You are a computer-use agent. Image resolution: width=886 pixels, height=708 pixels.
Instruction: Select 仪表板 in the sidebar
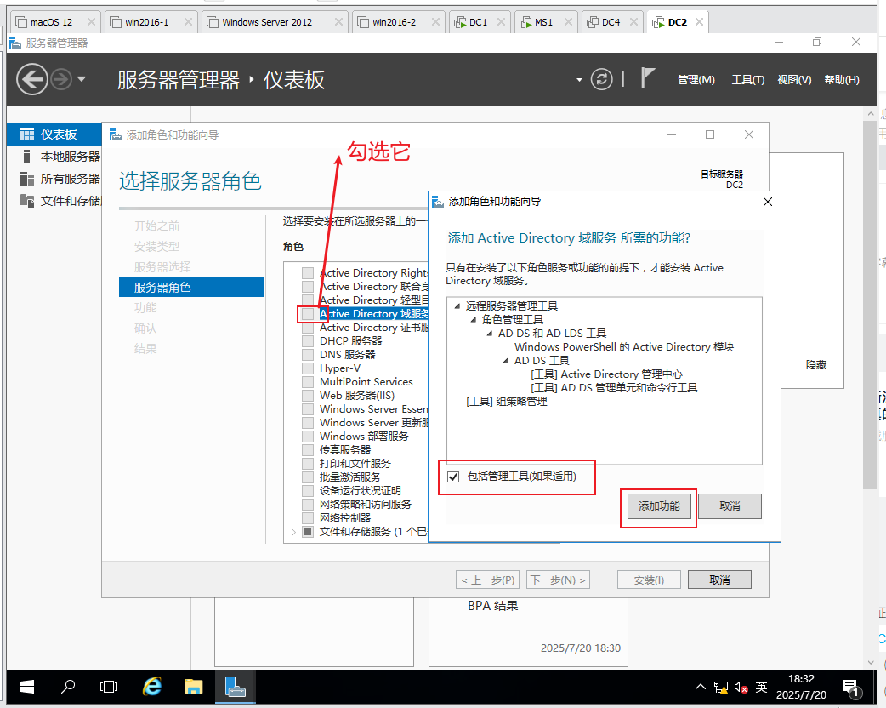(54, 134)
